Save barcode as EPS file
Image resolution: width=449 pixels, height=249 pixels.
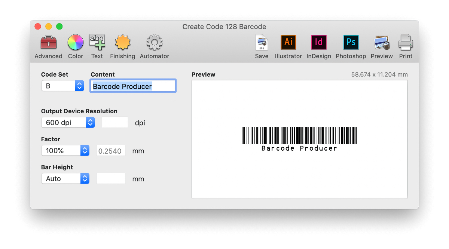262,42
